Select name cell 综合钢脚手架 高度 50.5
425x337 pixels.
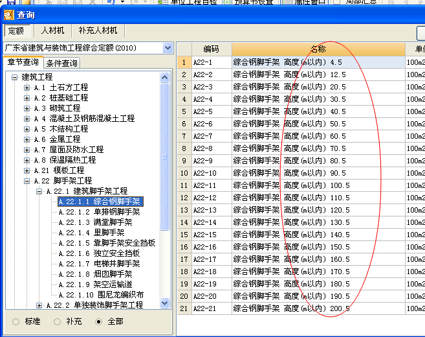(318, 124)
